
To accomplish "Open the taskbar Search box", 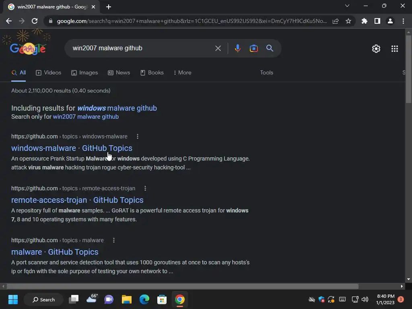I will 43,299.
